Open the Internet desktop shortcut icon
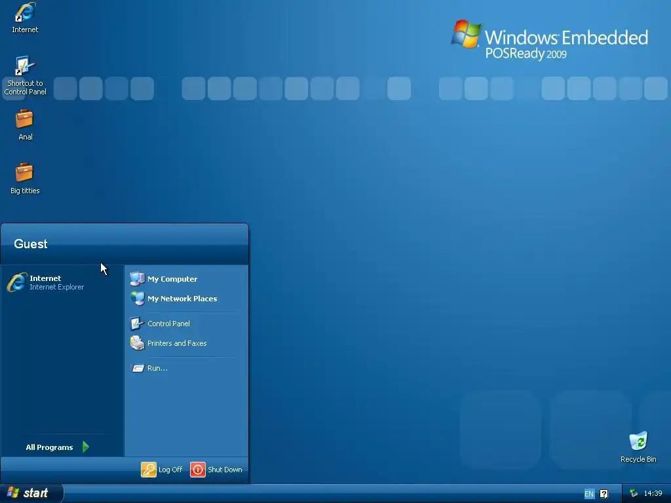Viewport: 671px width, 503px height. tap(25, 18)
